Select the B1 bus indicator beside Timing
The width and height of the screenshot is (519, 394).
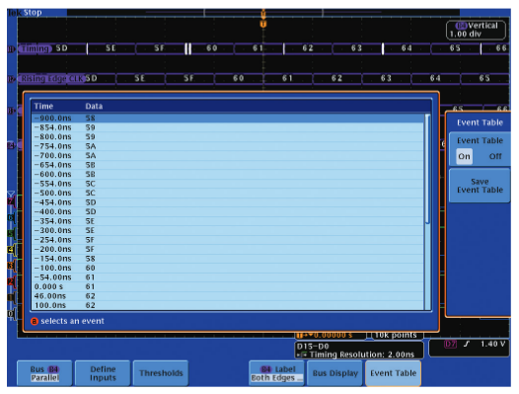click(11, 49)
